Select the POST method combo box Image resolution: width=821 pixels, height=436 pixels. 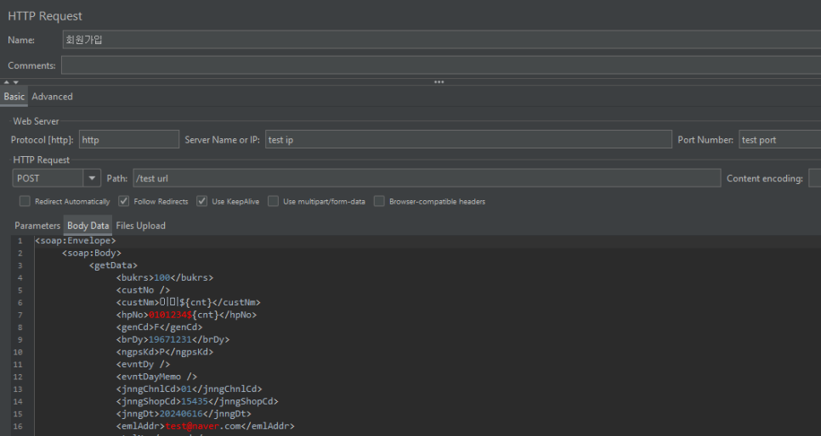(x=57, y=178)
